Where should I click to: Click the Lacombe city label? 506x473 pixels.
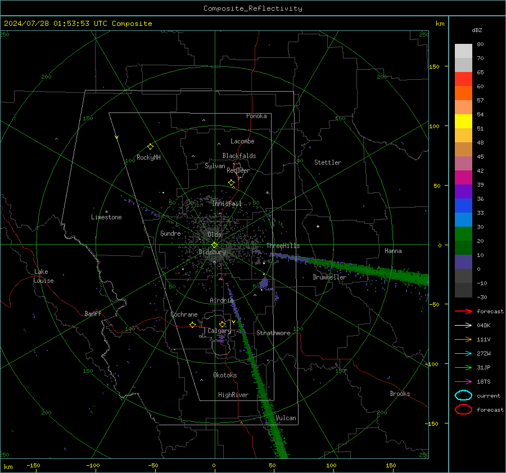242,141
